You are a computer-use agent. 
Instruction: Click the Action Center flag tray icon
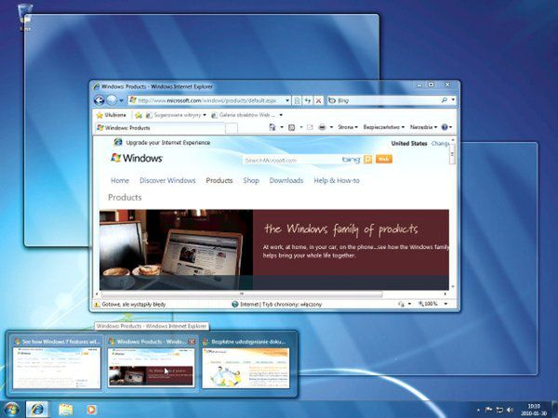pyautogui.click(x=489, y=410)
